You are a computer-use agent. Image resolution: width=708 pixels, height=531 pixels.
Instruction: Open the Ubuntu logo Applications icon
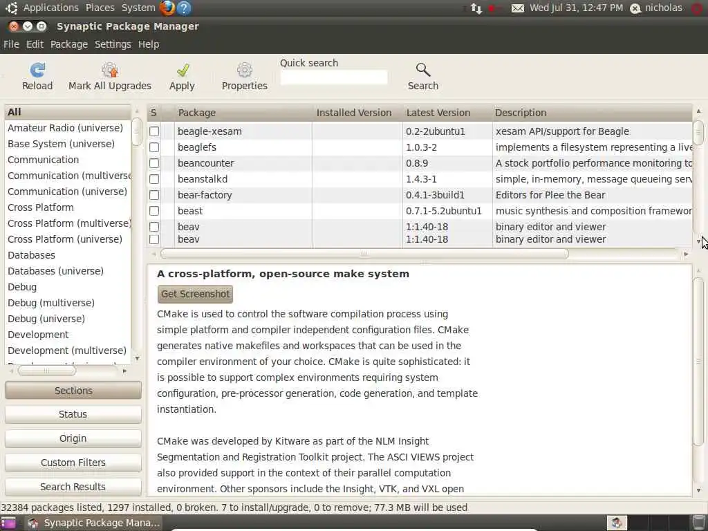point(11,8)
